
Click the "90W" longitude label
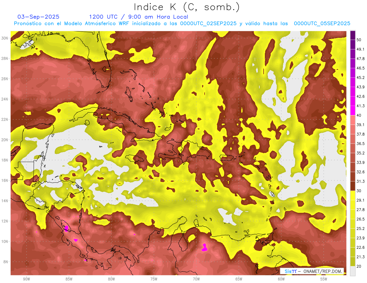pos(26,279)
